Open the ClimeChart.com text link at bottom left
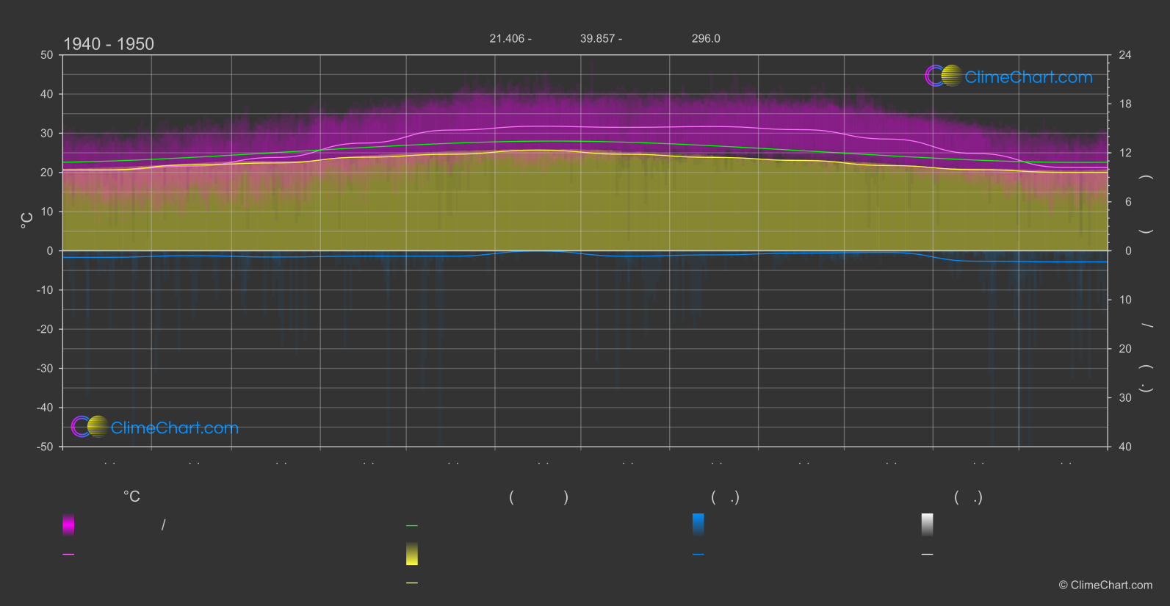 click(x=175, y=428)
